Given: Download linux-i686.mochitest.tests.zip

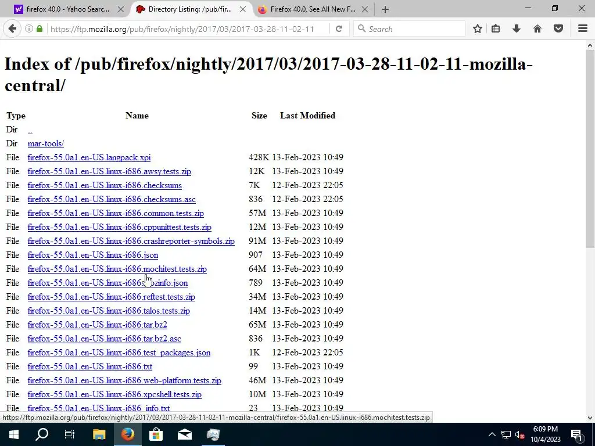Looking at the screenshot, I should tap(117, 269).
